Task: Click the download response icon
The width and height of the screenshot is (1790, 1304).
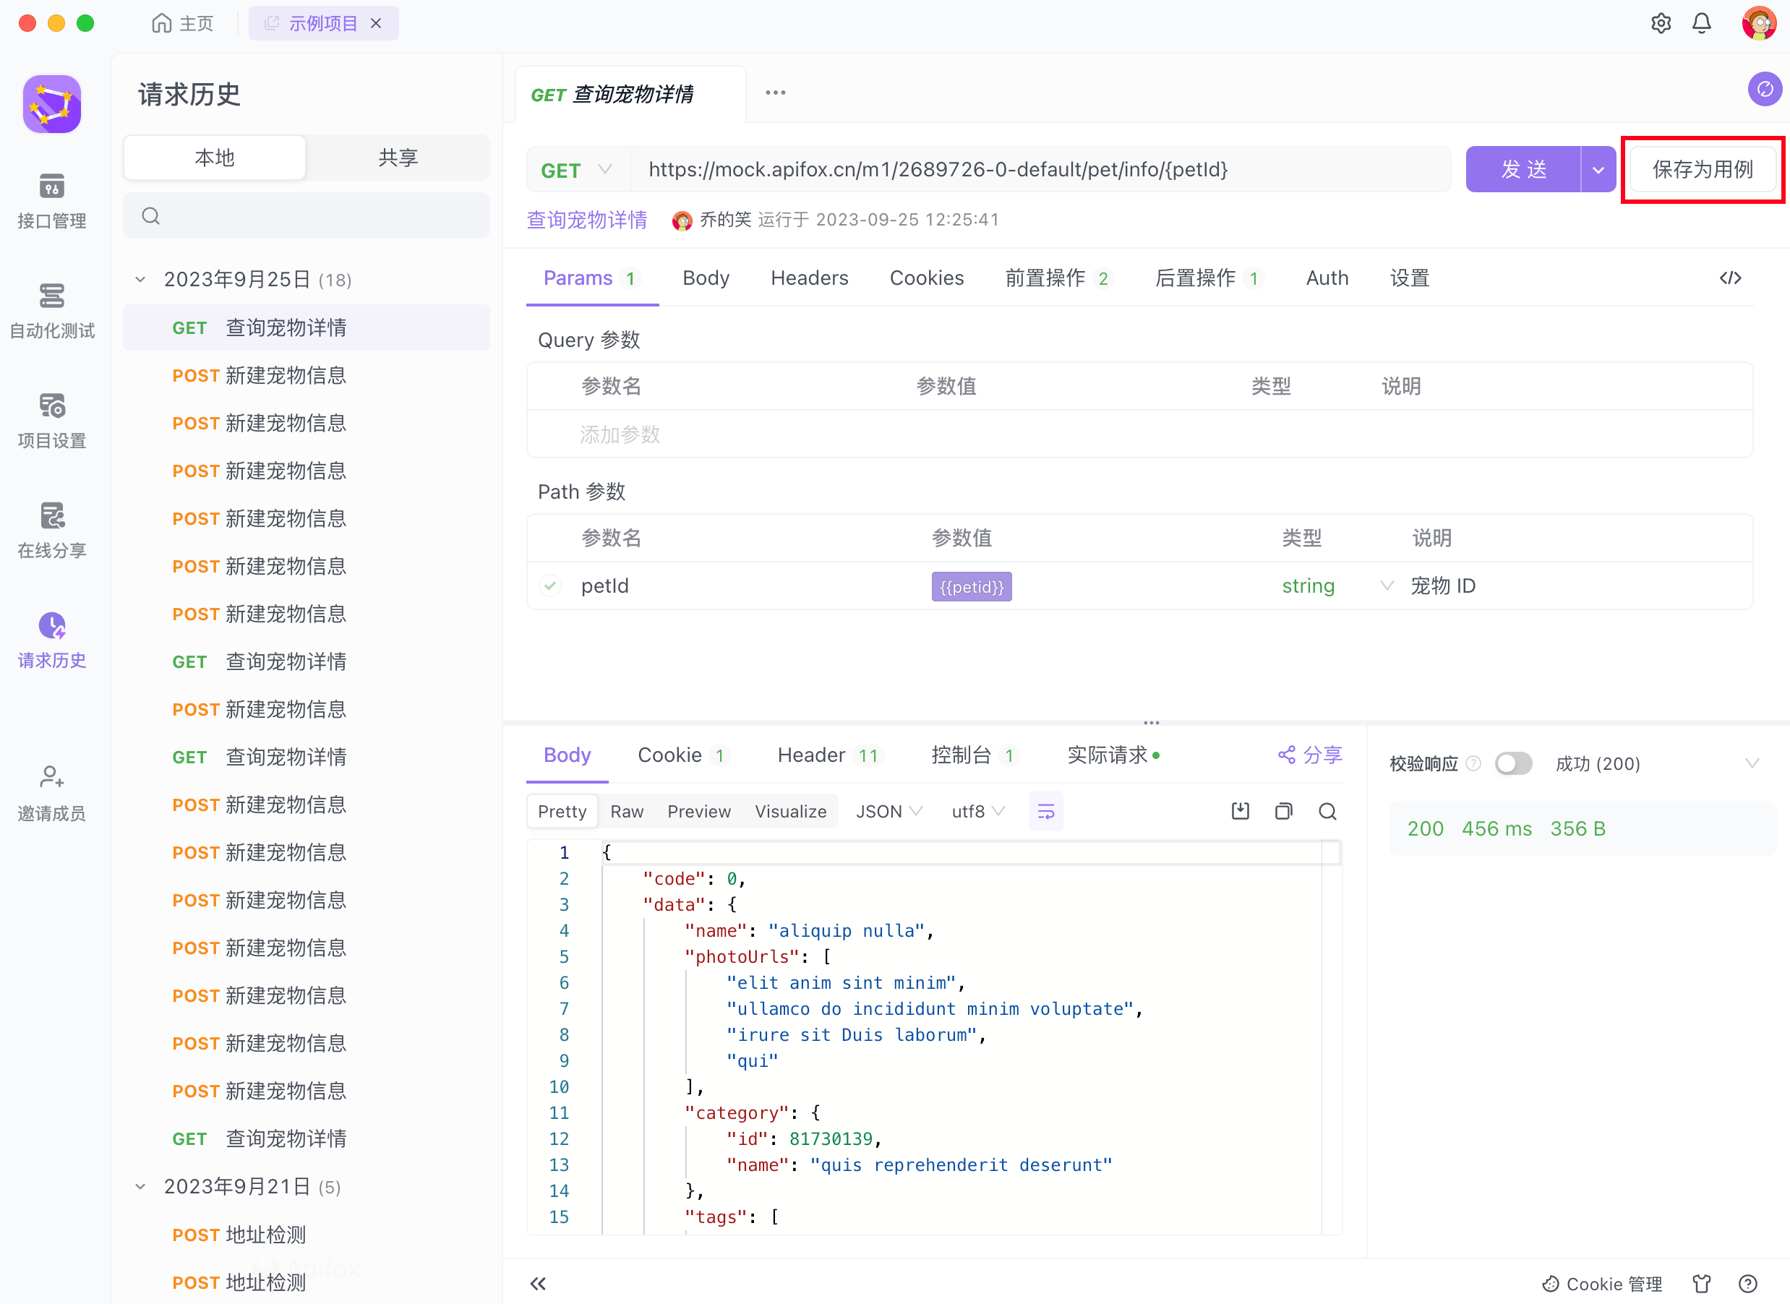Action: (1240, 812)
